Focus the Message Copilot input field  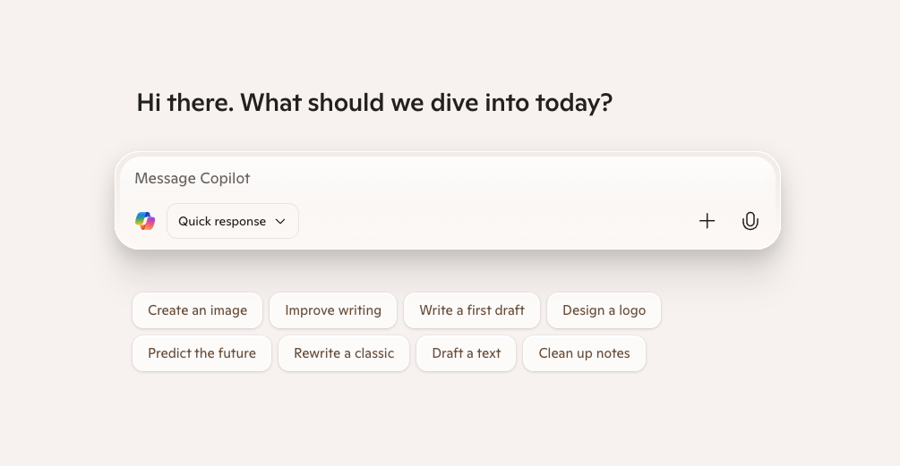[x=403, y=178]
